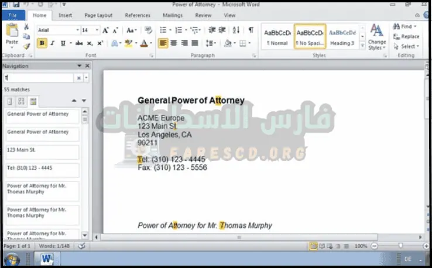Browse headings tab in Navigation pane
The height and width of the screenshot is (268, 432).
[10, 102]
